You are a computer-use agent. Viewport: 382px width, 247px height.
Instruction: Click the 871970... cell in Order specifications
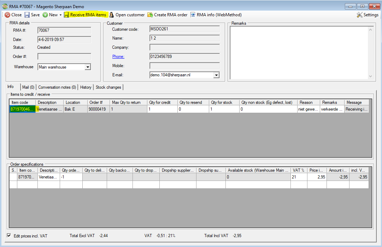(x=27, y=177)
